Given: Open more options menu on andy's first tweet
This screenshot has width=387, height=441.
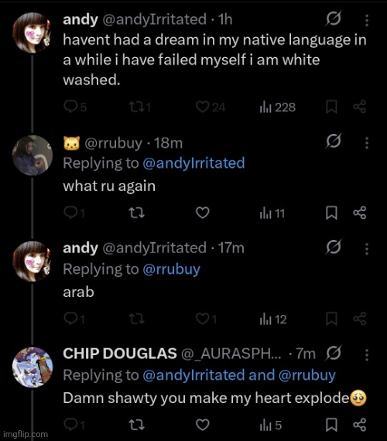Looking at the screenshot, I should 367,20.
